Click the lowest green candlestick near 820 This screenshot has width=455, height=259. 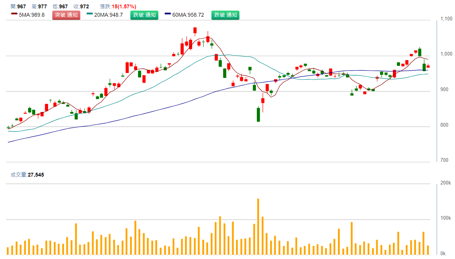(x=258, y=115)
